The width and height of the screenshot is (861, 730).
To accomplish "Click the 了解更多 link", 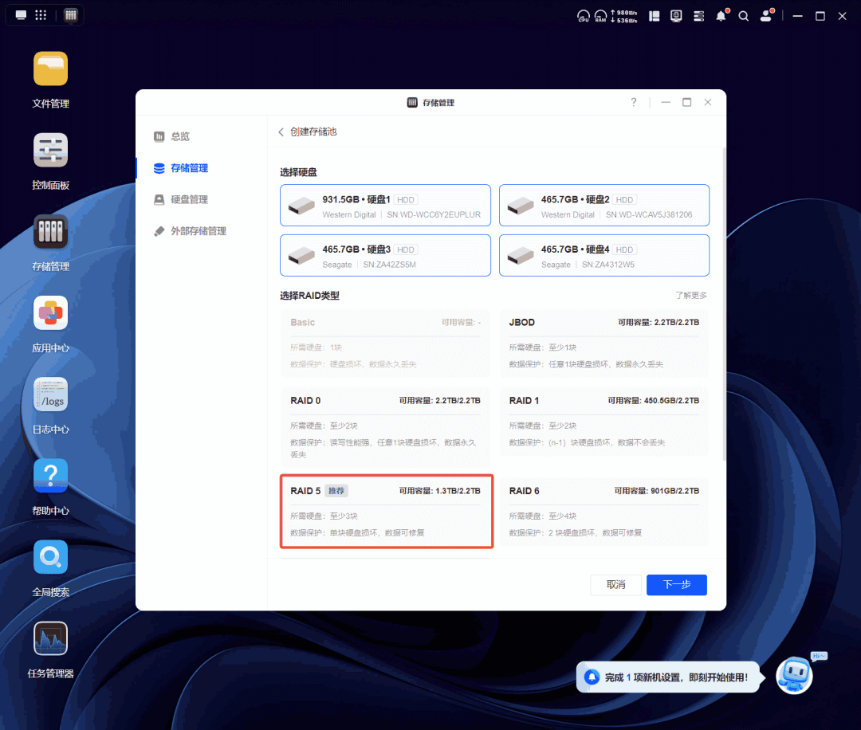I will 691,296.
